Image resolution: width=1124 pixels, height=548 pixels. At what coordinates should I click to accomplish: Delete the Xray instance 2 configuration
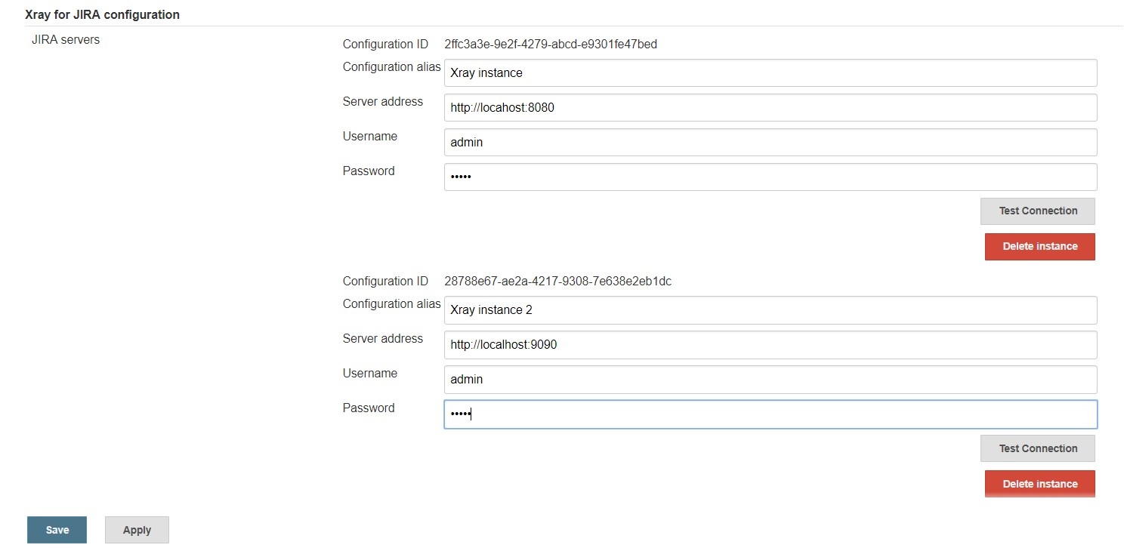(1040, 484)
